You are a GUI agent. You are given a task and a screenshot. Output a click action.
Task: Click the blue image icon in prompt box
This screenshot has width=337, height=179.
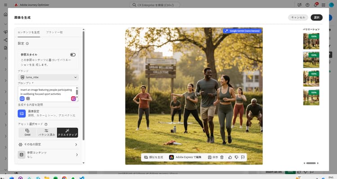point(22,98)
